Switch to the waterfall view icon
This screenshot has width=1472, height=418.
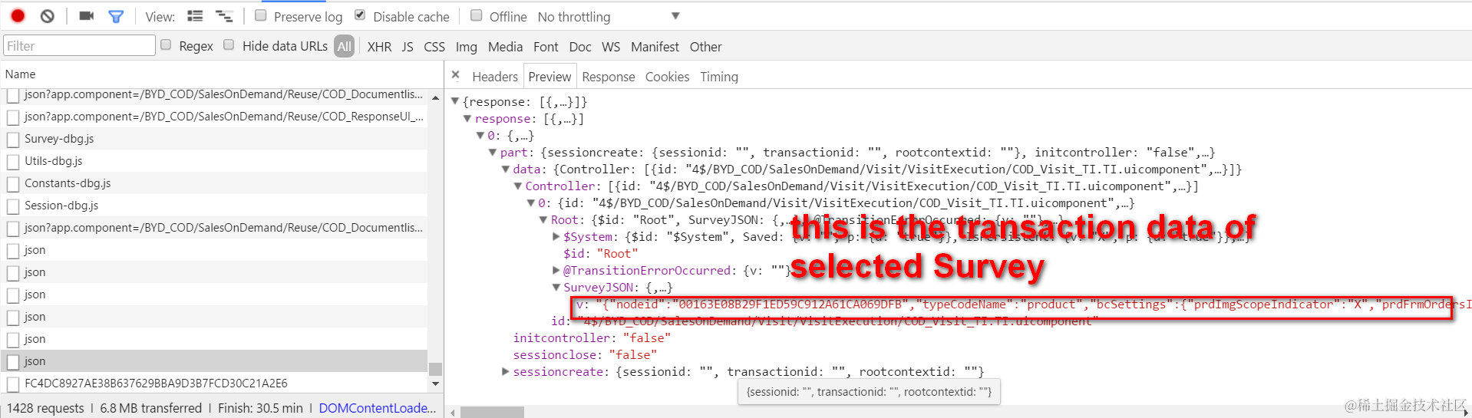[224, 16]
